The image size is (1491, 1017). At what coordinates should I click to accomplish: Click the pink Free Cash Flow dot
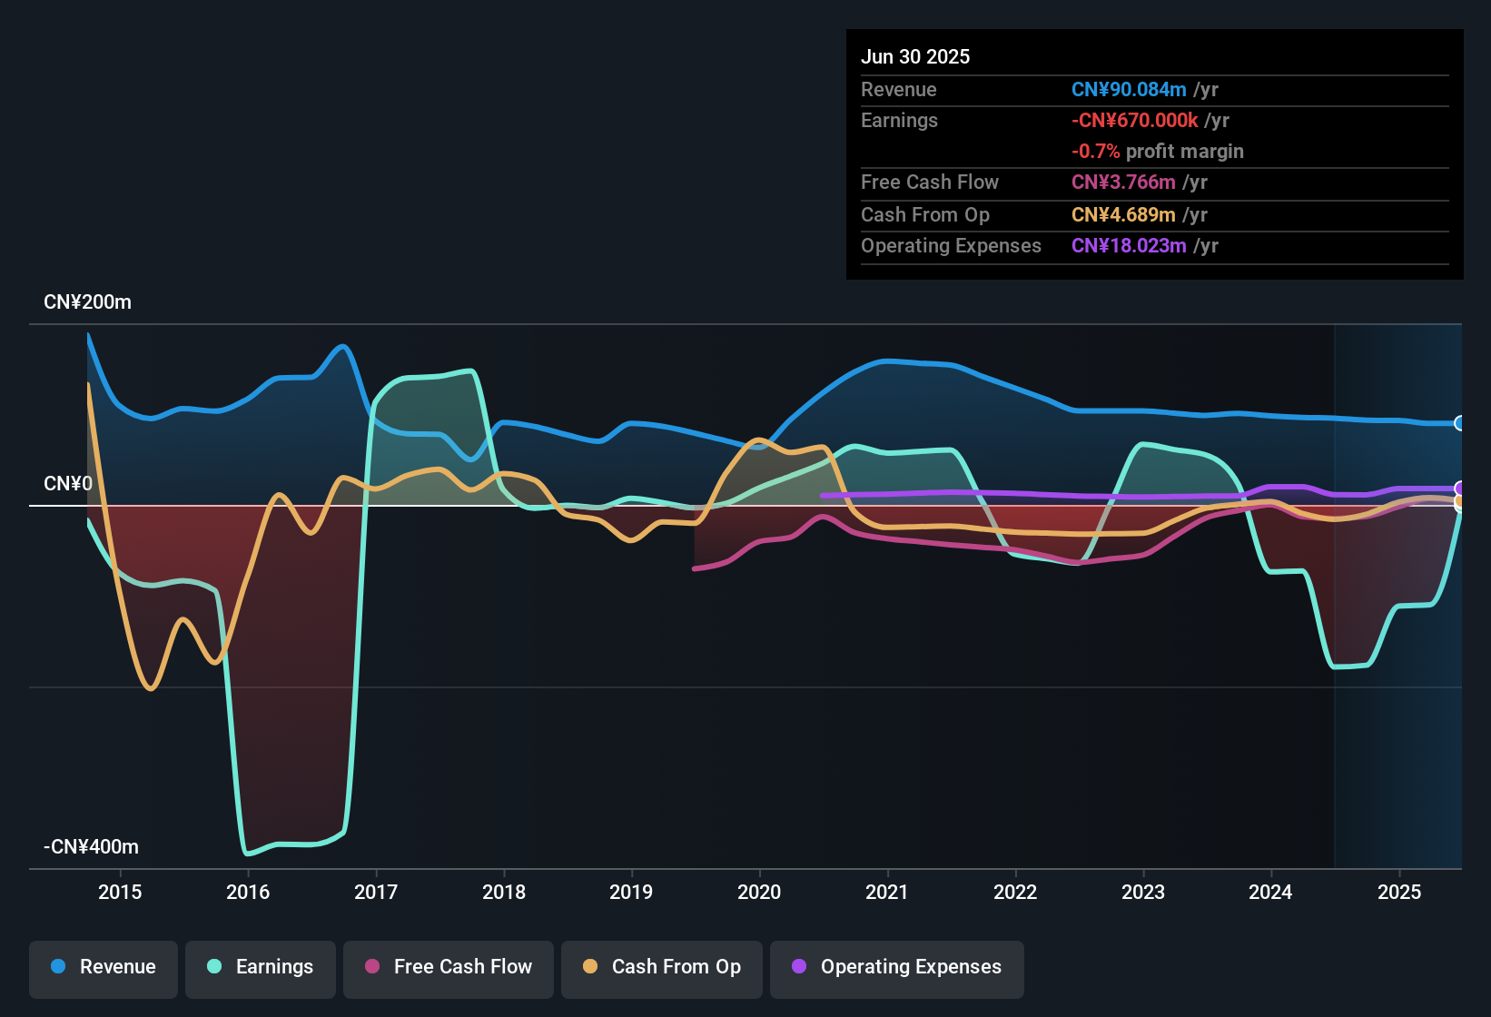(x=372, y=967)
